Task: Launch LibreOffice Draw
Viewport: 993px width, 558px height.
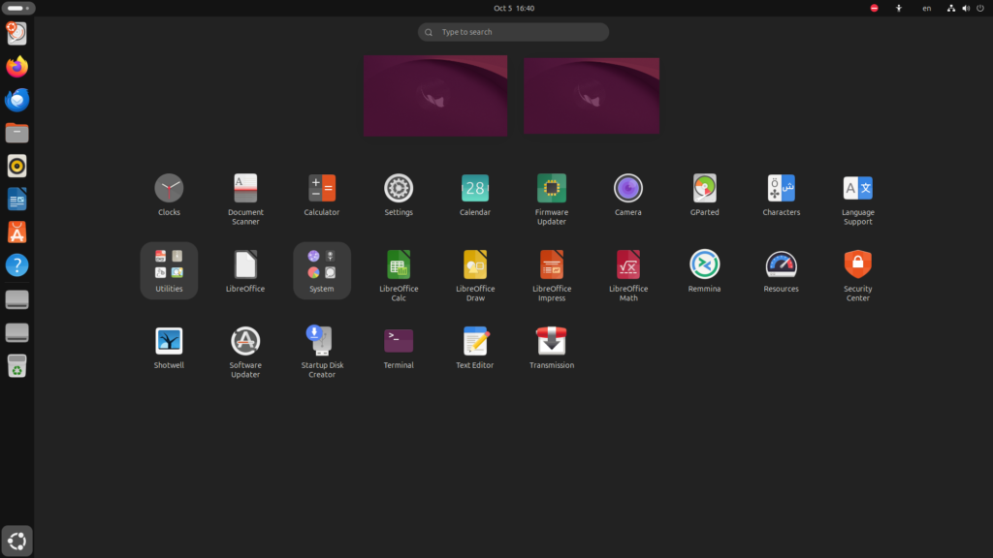Action: point(475,275)
